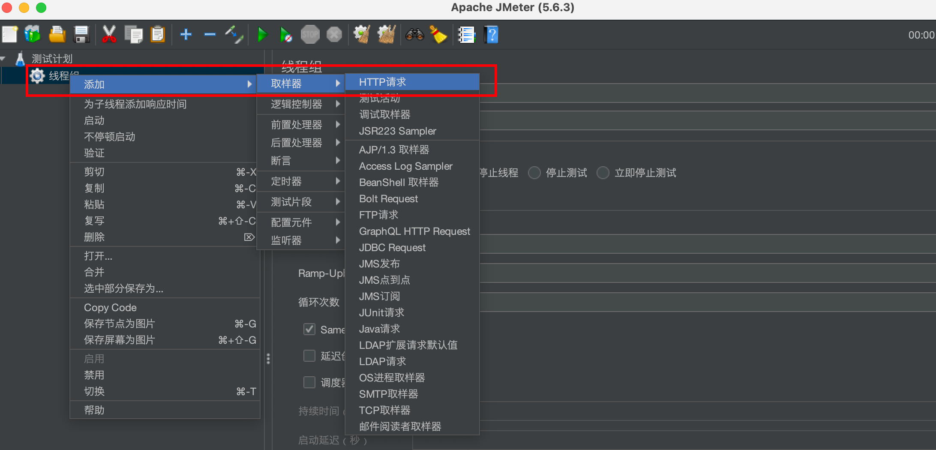Choose FTP请求 from the sampler list
The image size is (936, 450).
coord(412,215)
